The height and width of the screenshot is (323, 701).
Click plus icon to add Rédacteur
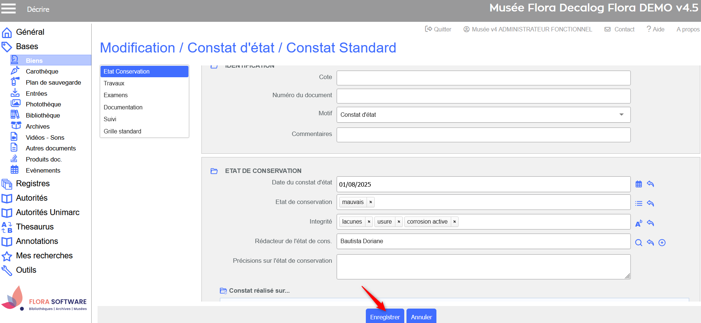662,243
